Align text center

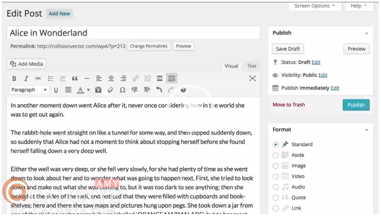click(111, 79)
